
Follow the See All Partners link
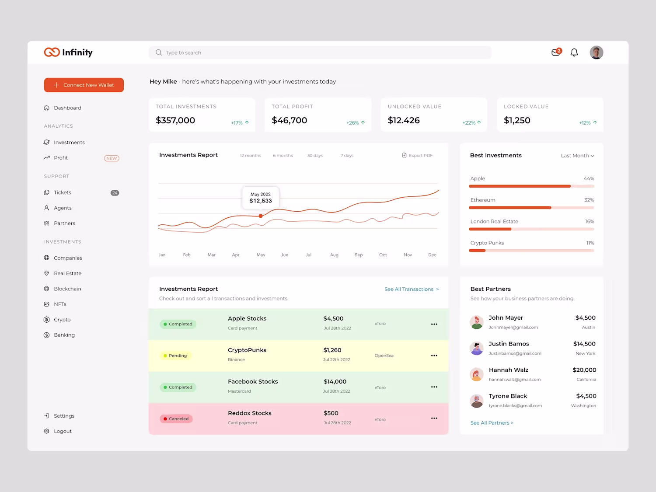pyautogui.click(x=492, y=423)
